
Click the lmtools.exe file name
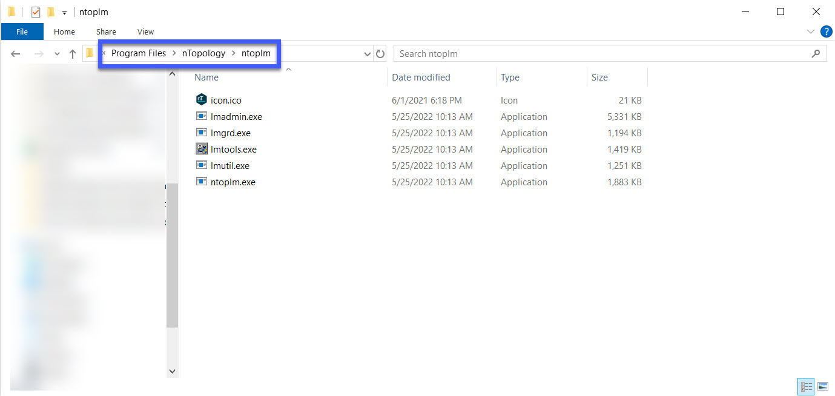234,150
